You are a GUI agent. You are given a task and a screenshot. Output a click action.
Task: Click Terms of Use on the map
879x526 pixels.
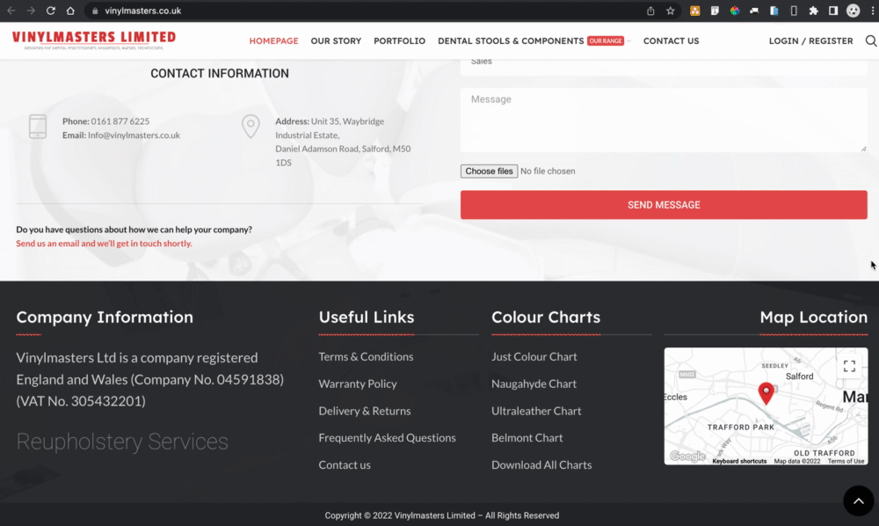pyautogui.click(x=846, y=461)
